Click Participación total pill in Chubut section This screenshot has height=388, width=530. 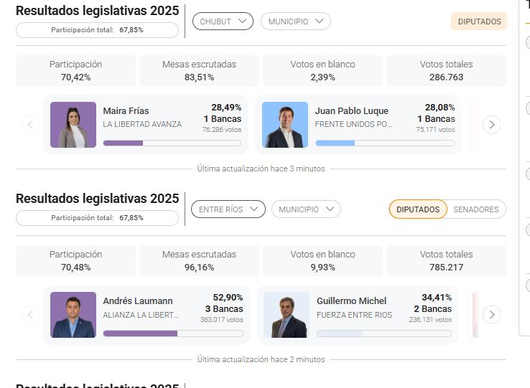click(x=97, y=30)
